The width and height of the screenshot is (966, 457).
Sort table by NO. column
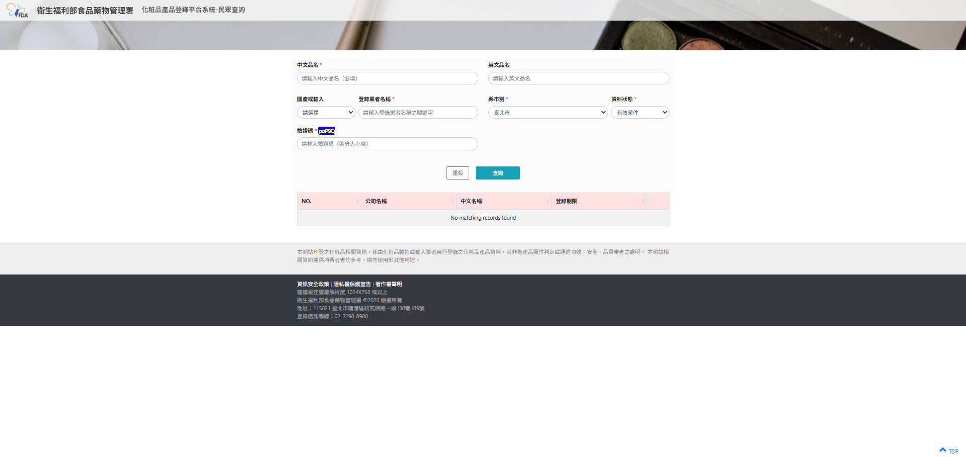(x=329, y=201)
